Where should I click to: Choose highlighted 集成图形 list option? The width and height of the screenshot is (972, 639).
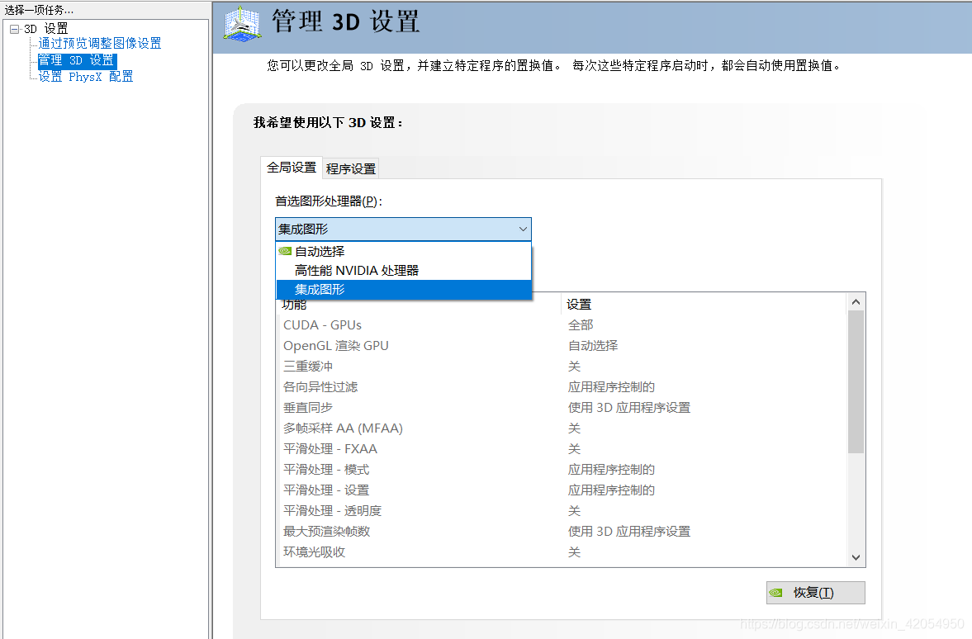tap(404, 290)
